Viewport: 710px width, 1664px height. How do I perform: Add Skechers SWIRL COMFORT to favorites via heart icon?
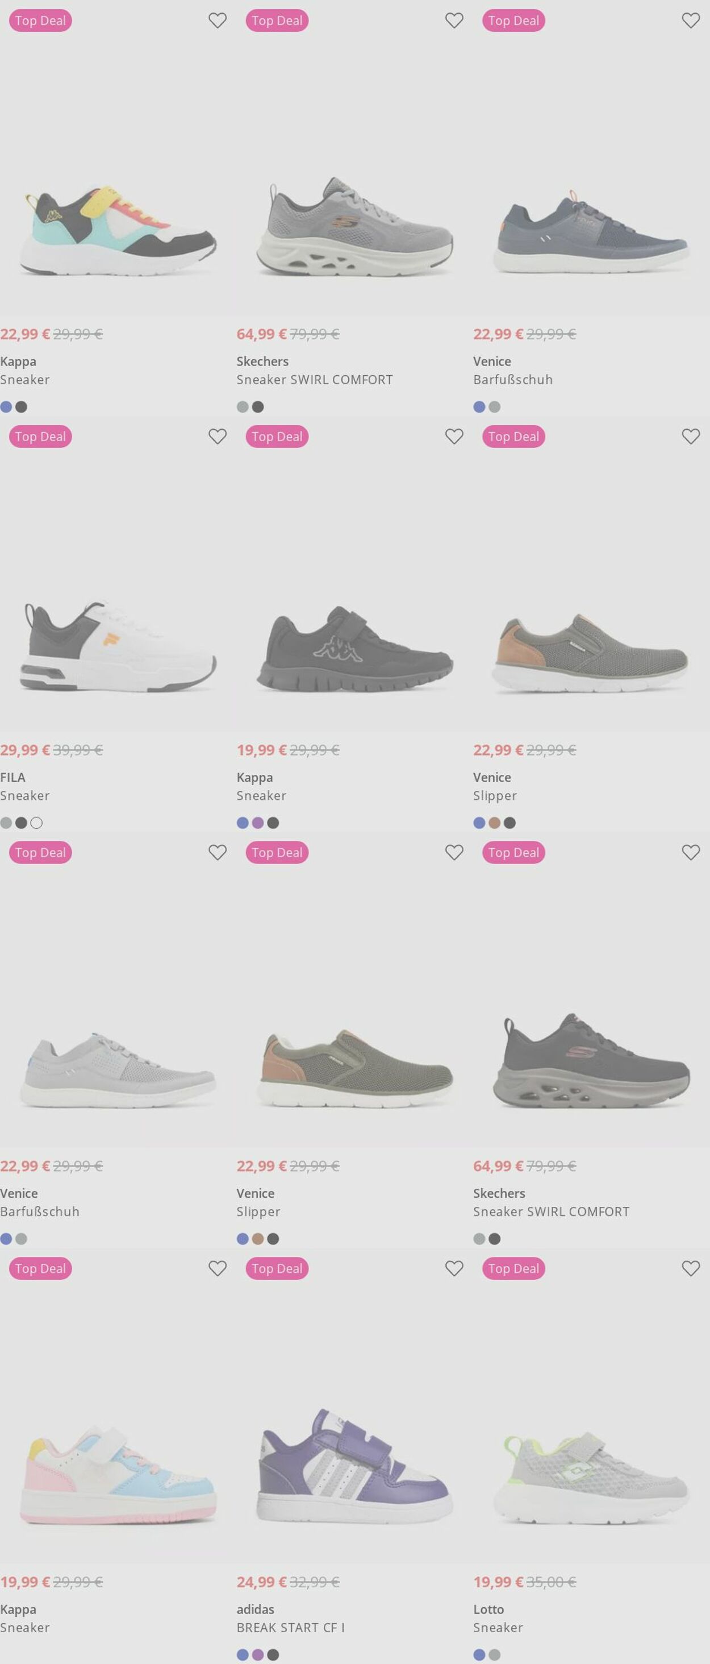point(454,20)
